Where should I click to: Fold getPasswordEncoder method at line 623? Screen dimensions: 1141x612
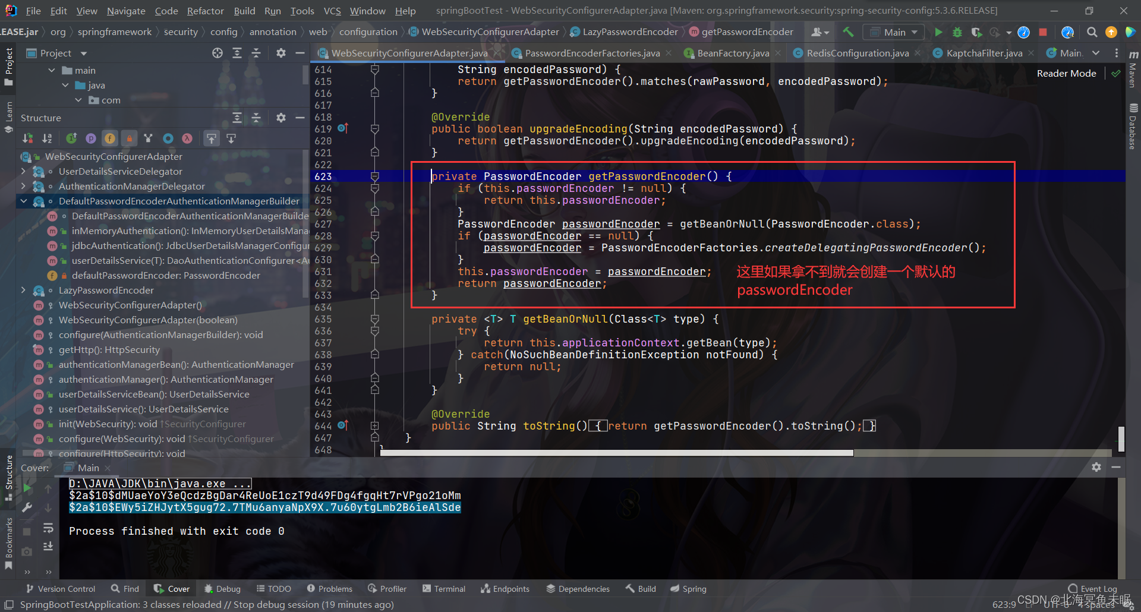click(375, 176)
